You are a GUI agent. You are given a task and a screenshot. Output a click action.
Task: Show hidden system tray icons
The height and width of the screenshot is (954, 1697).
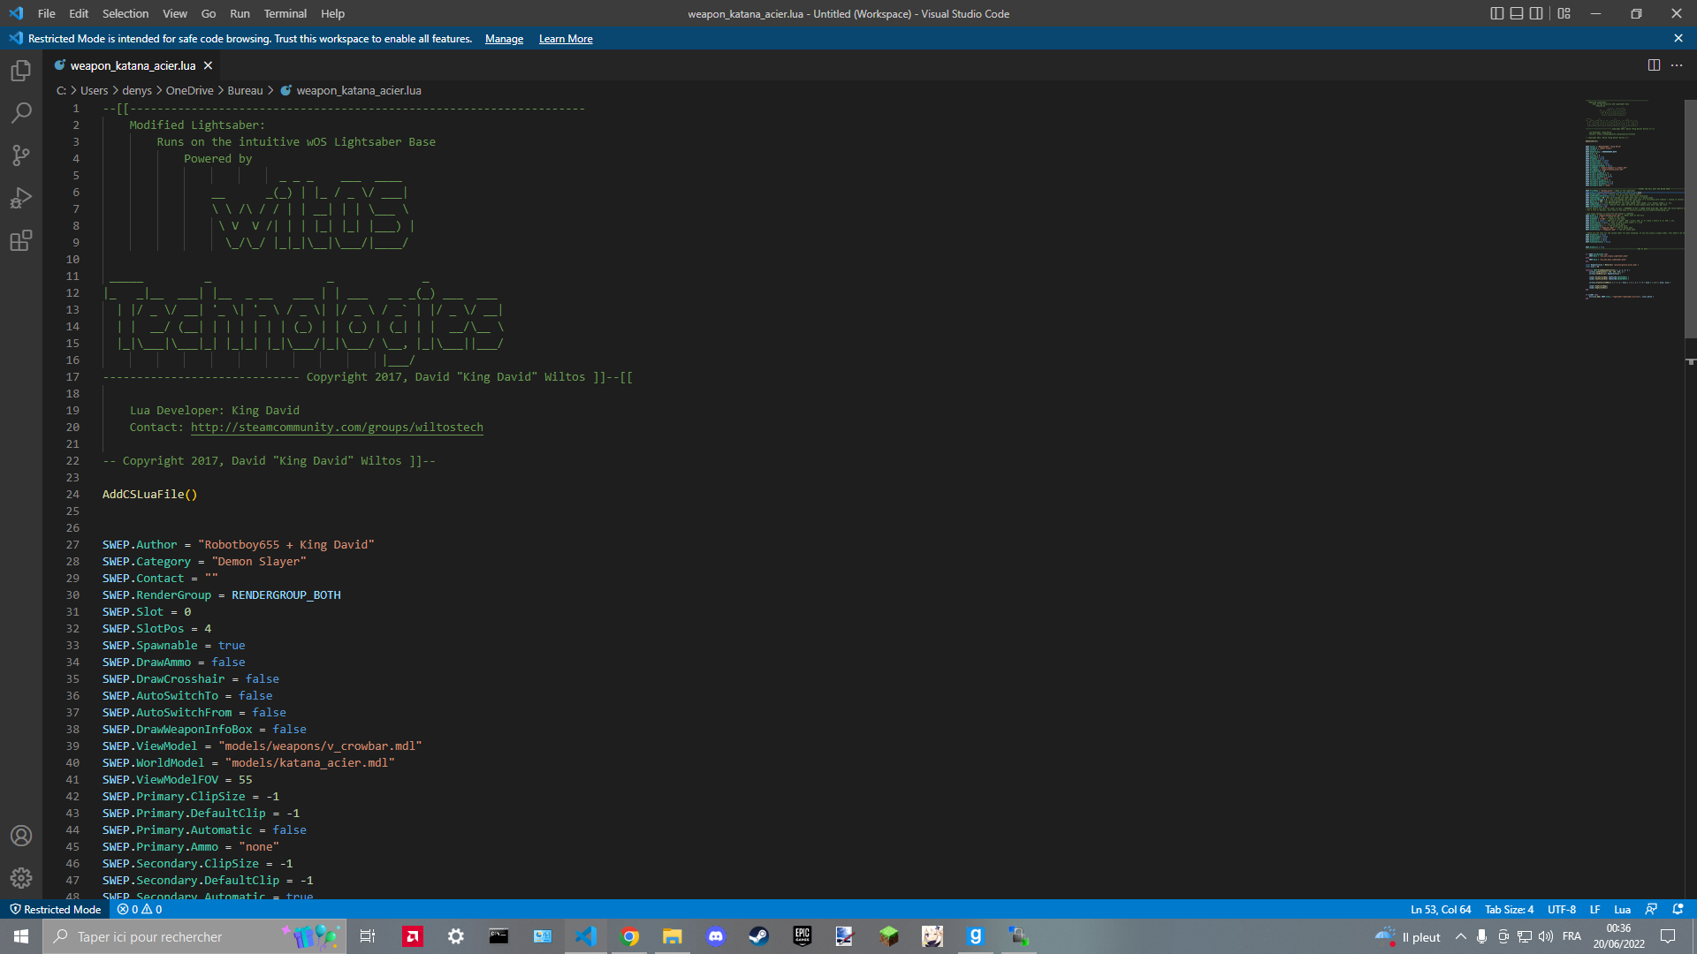[1460, 936]
